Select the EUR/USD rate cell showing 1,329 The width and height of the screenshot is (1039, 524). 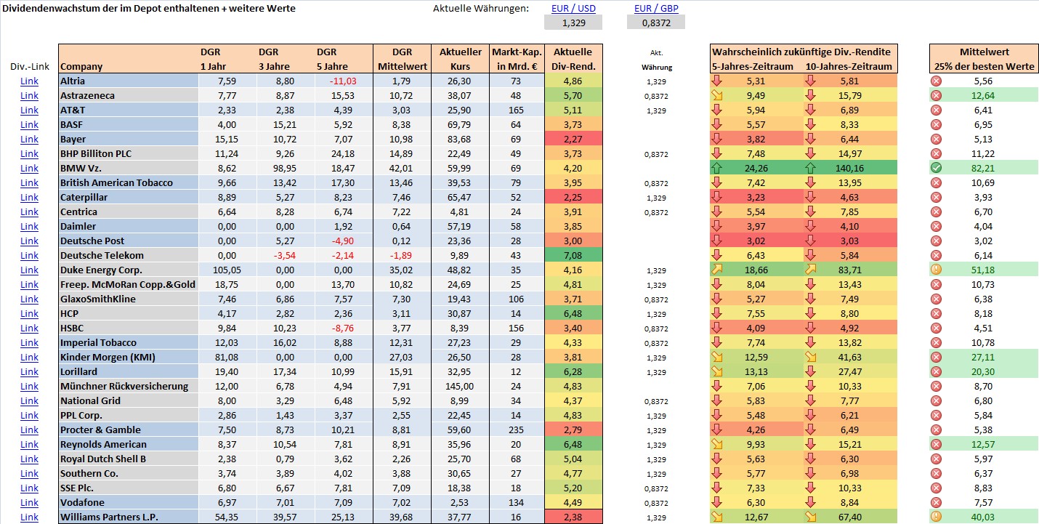pos(573,23)
